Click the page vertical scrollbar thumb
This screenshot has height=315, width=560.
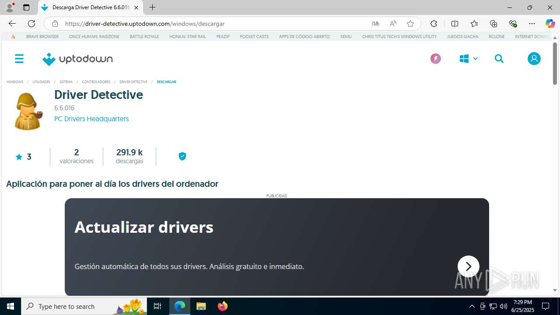click(555, 64)
